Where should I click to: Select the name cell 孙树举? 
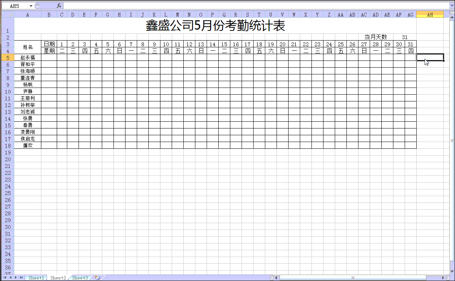coord(28,105)
